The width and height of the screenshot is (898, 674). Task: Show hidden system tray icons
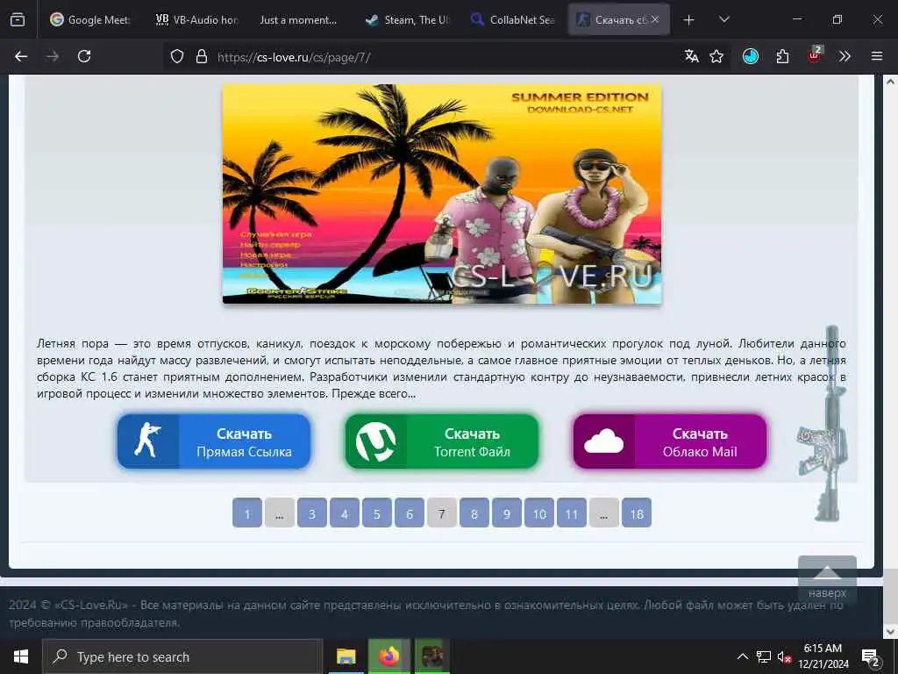[x=742, y=656]
